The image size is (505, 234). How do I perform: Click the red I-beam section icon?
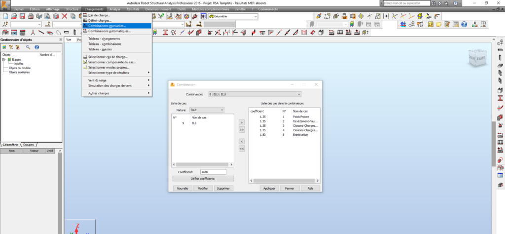[166, 32]
